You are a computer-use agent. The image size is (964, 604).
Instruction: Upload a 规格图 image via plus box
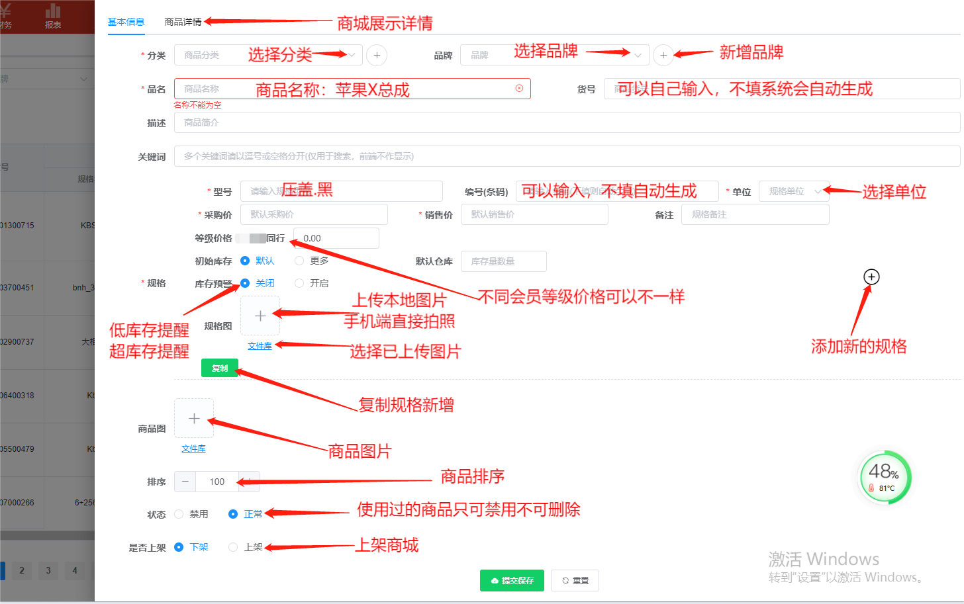(x=260, y=316)
